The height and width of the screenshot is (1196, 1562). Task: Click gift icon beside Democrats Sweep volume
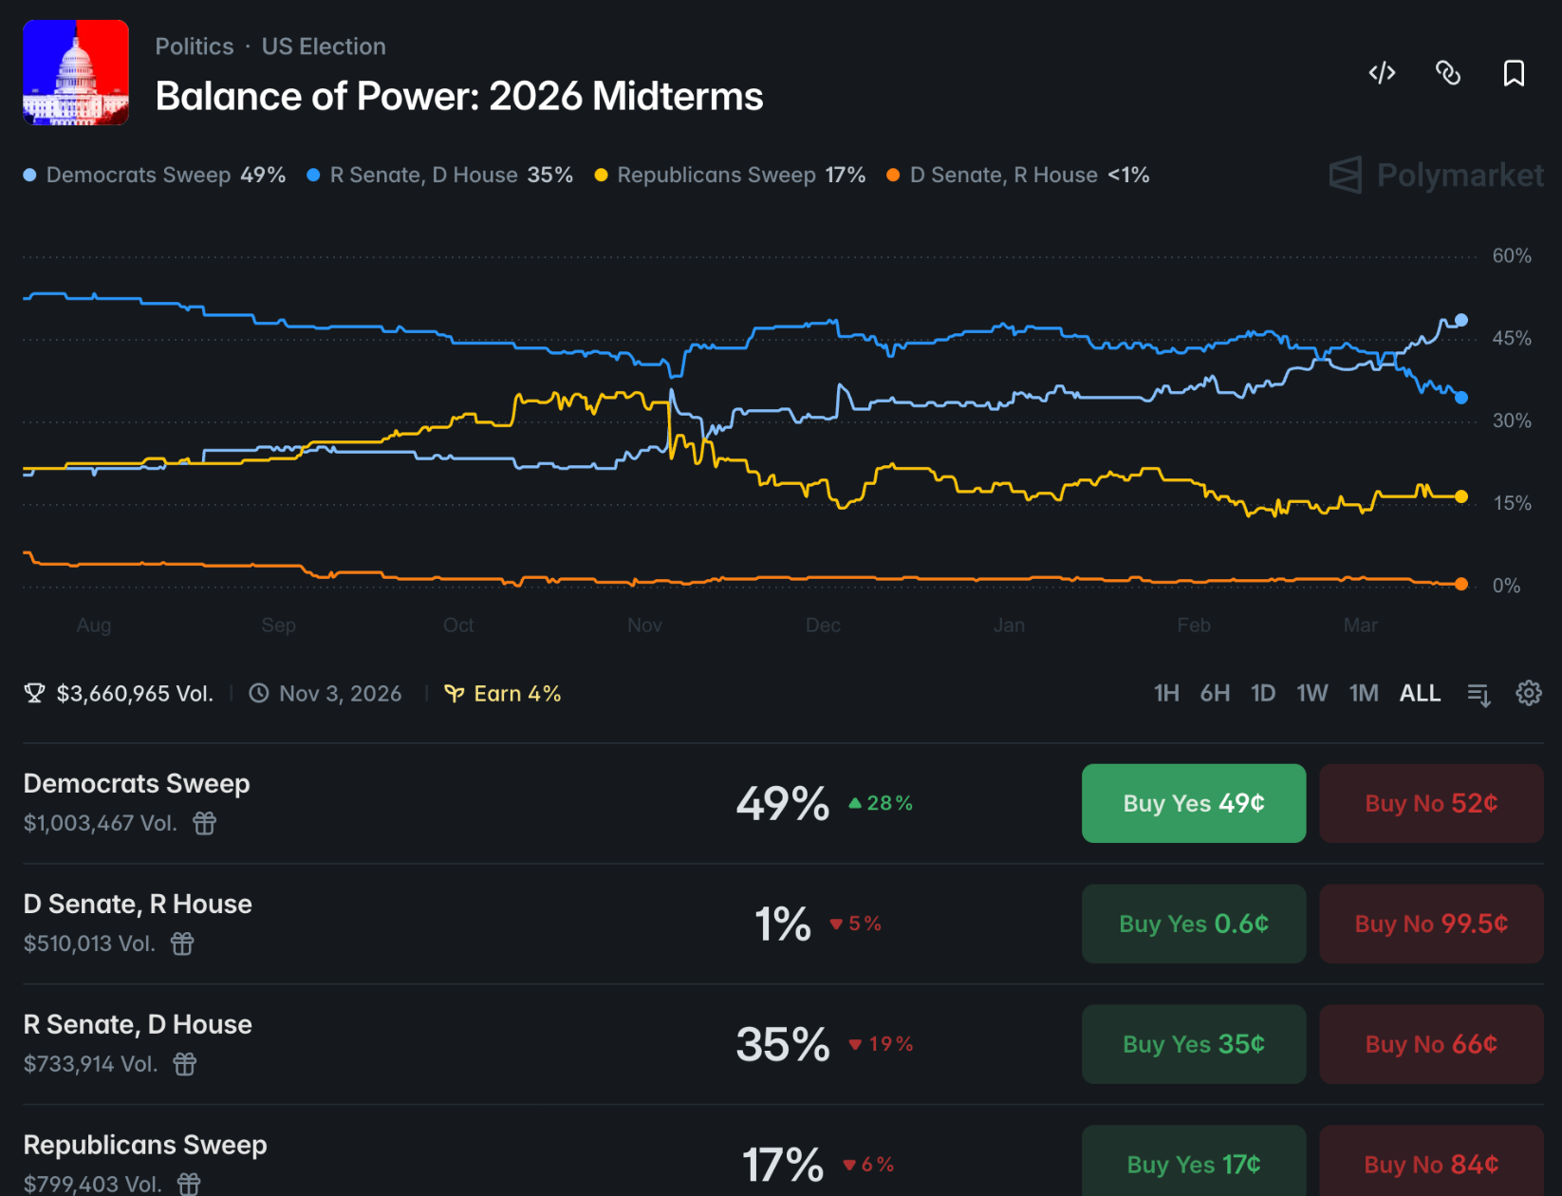[x=205, y=823]
